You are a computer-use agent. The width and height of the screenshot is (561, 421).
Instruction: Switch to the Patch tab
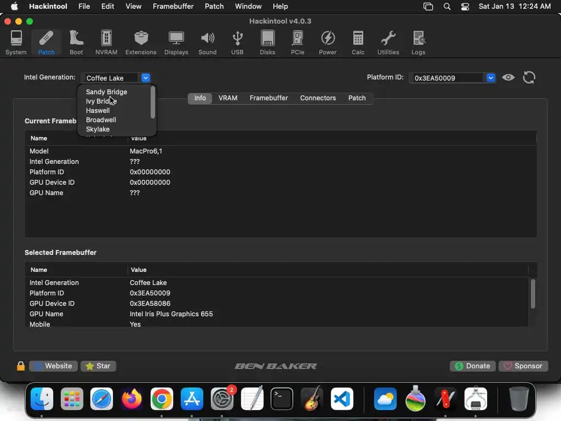(357, 98)
